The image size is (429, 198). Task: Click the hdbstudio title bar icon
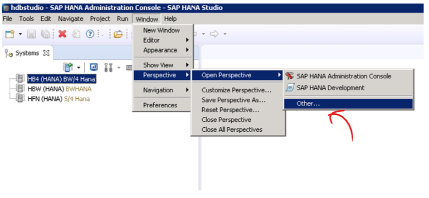tap(6, 8)
